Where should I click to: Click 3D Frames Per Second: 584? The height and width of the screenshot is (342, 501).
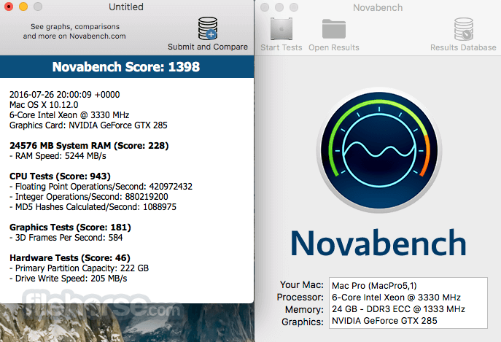point(66,238)
